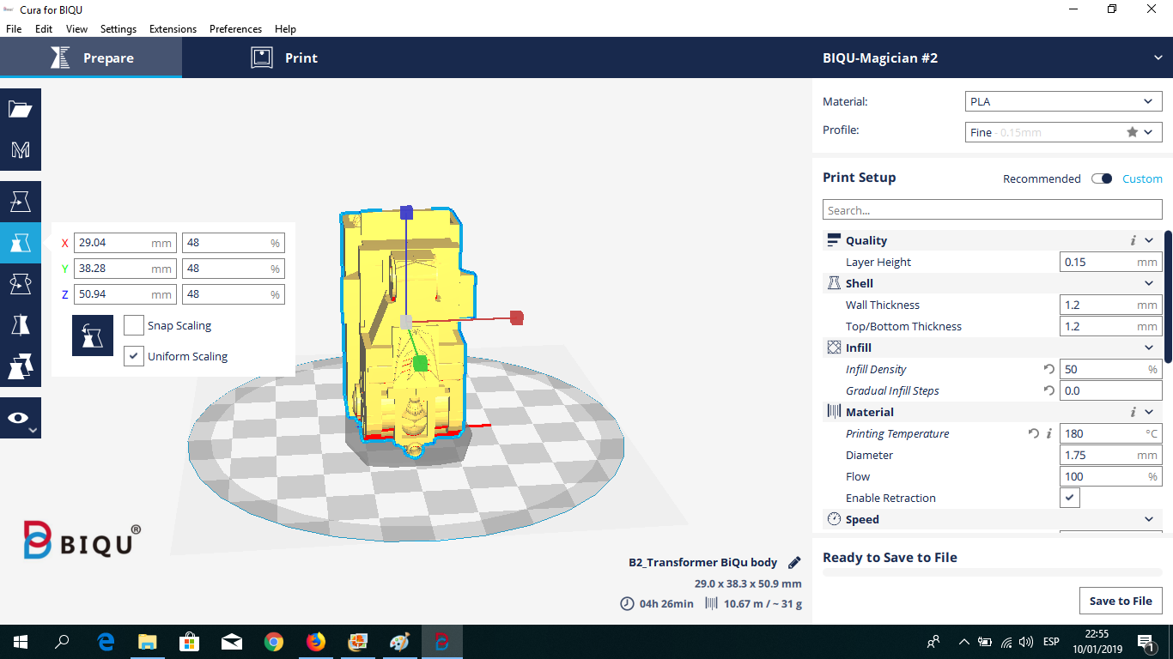Click the green Y-axis scale handle
Viewport: 1173px width, 659px height.
[x=420, y=365]
